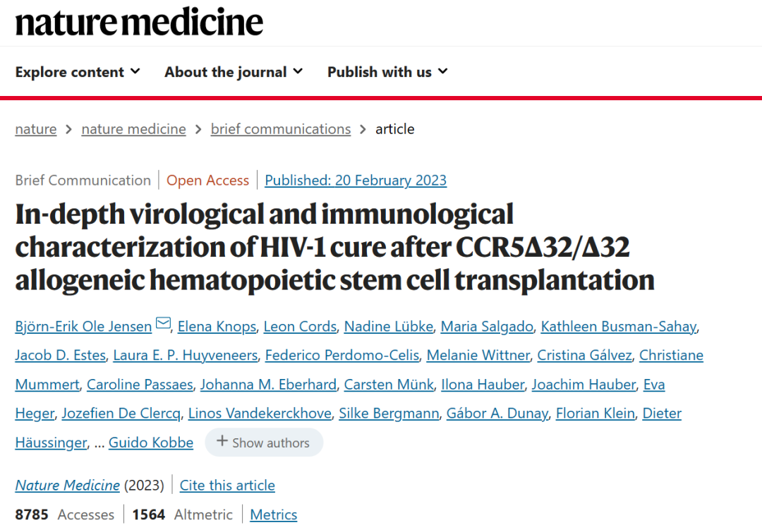This screenshot has height=530, width=762.
Task: Open the nature medicine breadcrumb link
Action: tap(133, 129)
